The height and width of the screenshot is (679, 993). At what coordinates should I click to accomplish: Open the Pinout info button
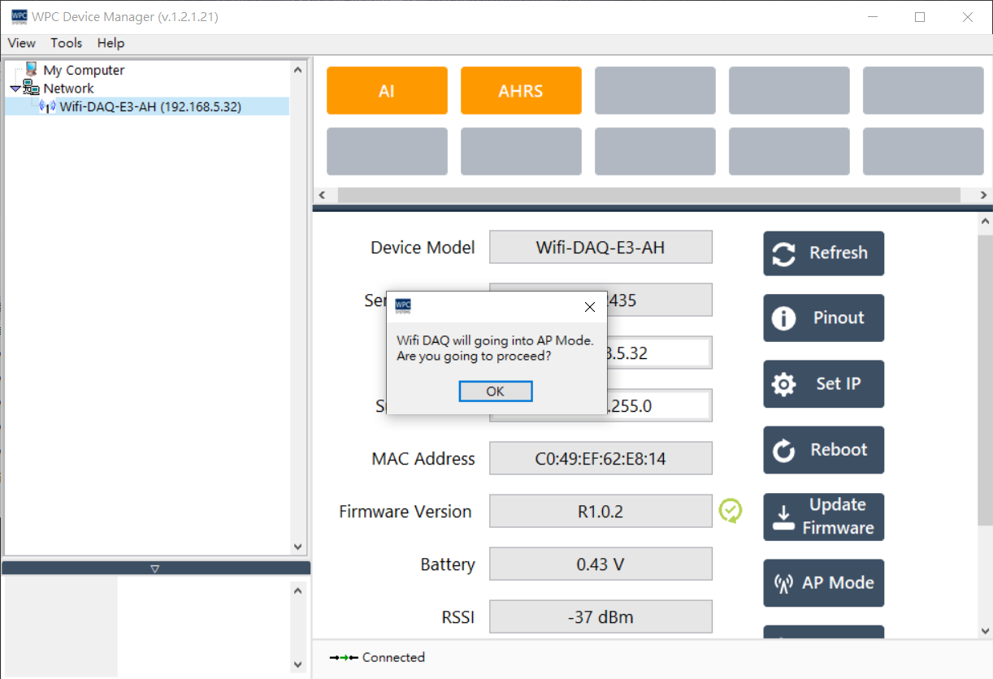pyautogui.click(x=823, y=318)
